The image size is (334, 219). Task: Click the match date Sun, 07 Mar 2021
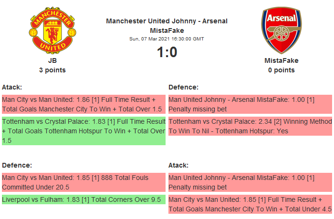[167, 39]
